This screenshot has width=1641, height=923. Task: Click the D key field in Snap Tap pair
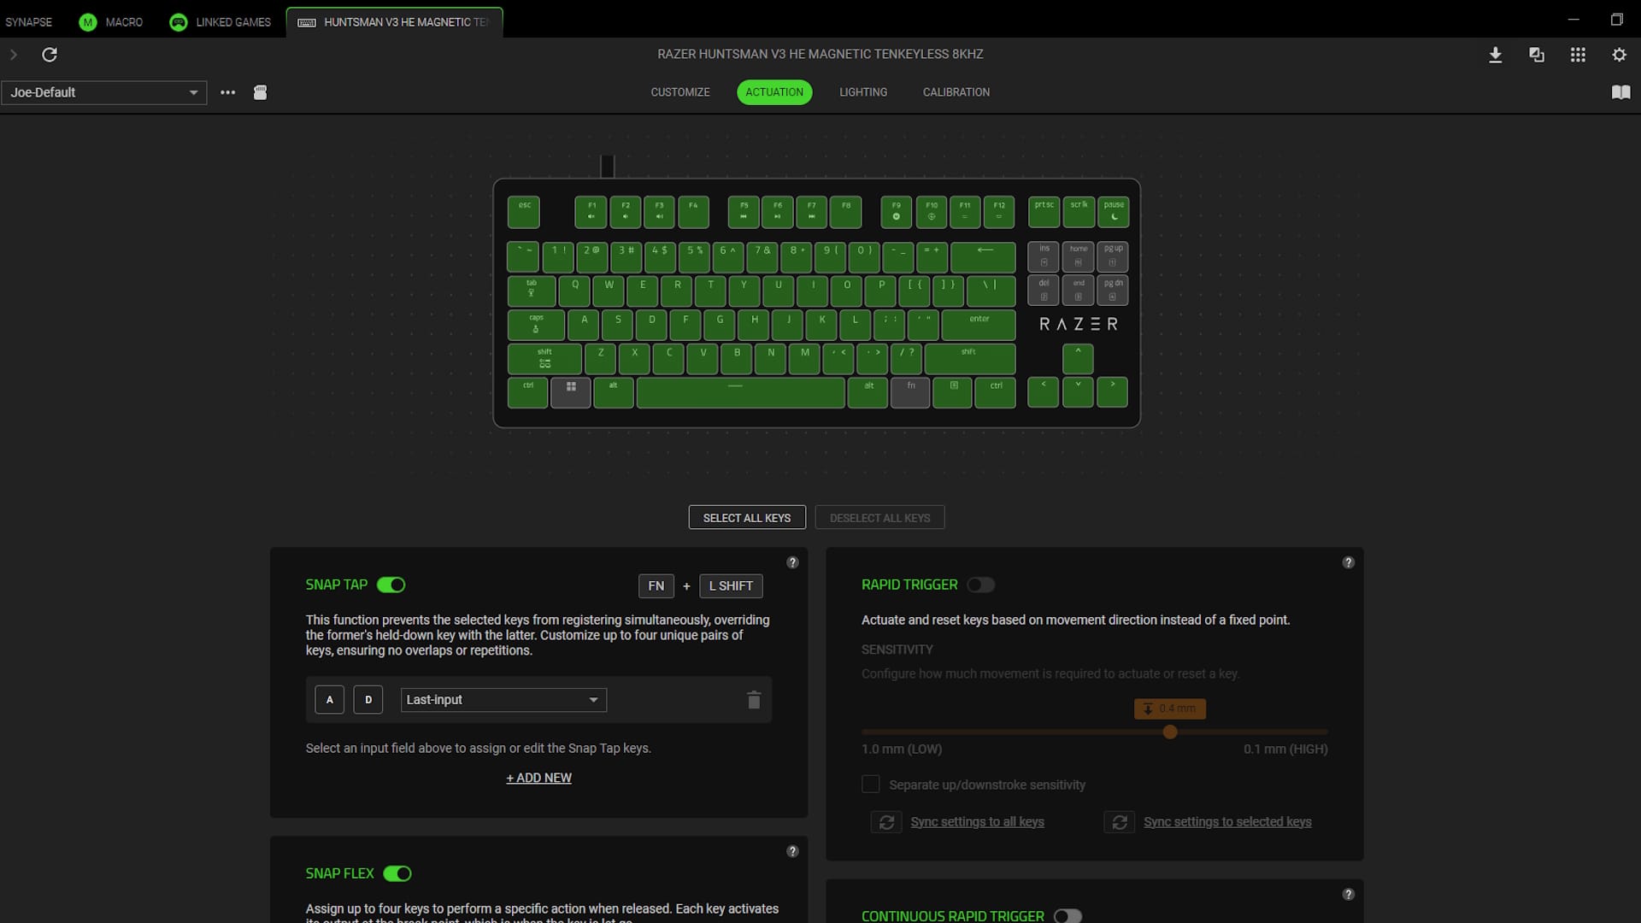point(368,700)
